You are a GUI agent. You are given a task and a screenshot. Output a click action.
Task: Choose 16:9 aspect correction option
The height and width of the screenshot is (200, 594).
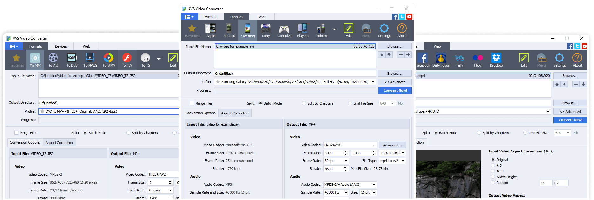493,171
